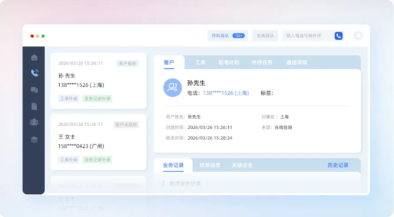Open the customers group sidebar icon
The height and width of the screenshot is (217, 394).
coord(34,122)
